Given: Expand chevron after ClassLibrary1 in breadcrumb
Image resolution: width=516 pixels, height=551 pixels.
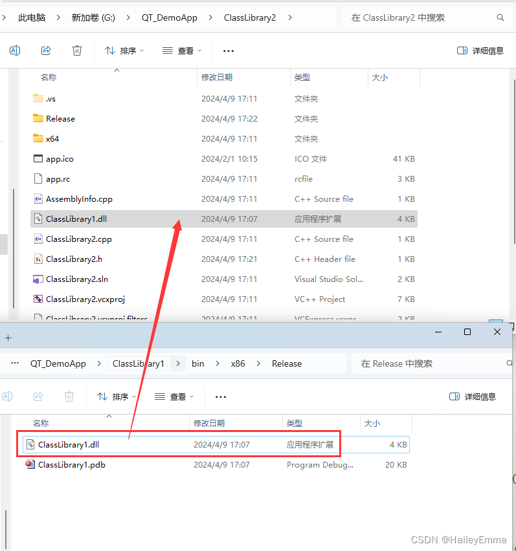Looking at the screenshot, I should (178, 363).
